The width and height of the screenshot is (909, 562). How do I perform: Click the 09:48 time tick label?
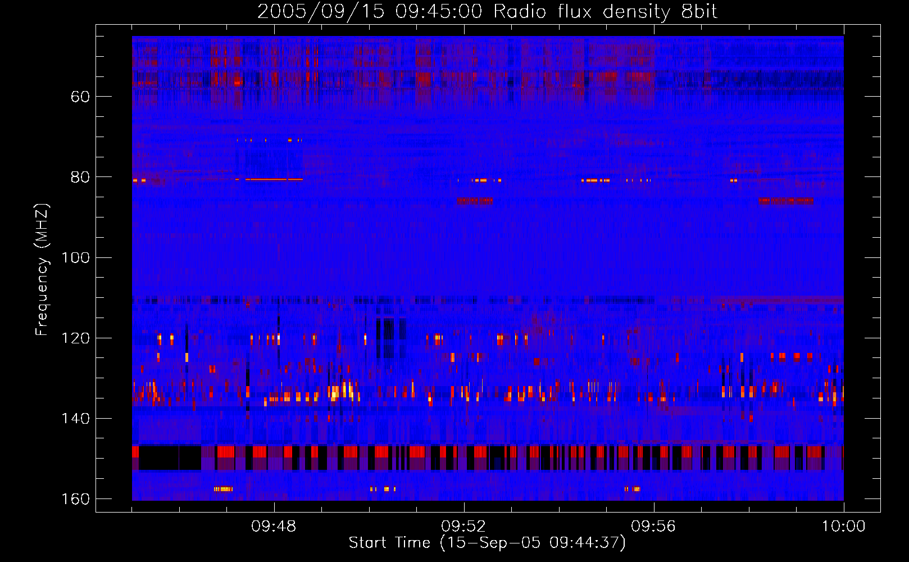[x=274, y=527]
